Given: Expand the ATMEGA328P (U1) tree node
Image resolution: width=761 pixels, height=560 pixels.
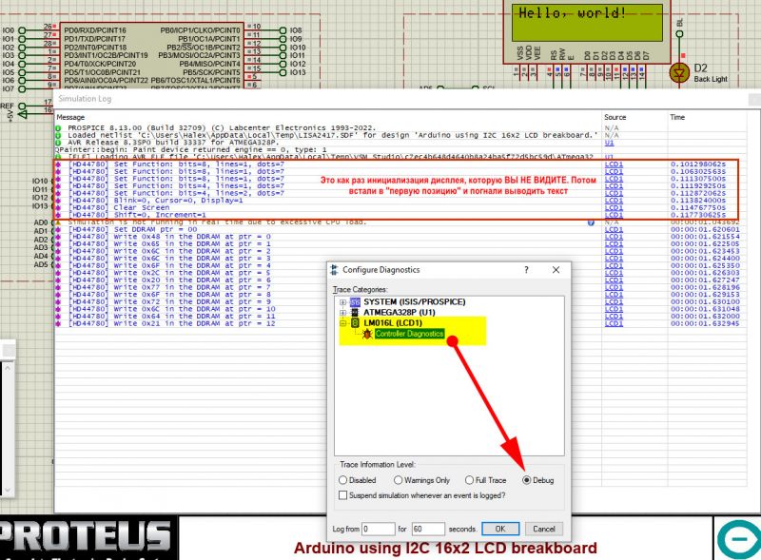Looking at the screenshot, I should tap(342, 313).
